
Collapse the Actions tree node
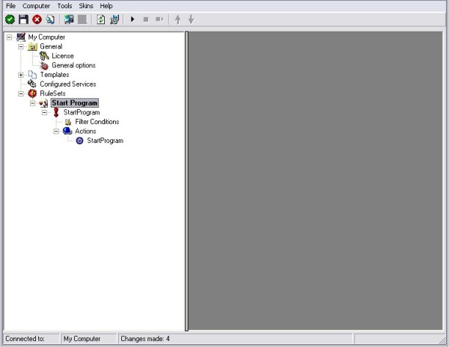point(57,131)
